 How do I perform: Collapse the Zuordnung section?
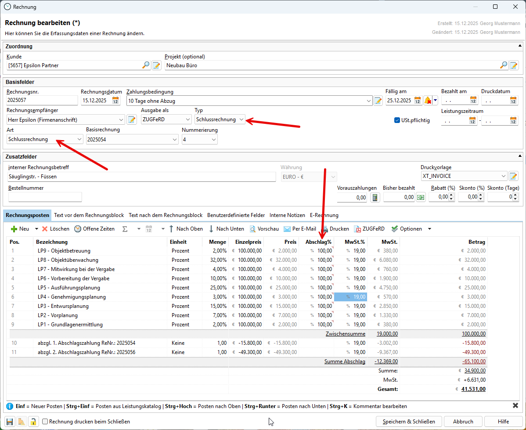coord(520,46)
